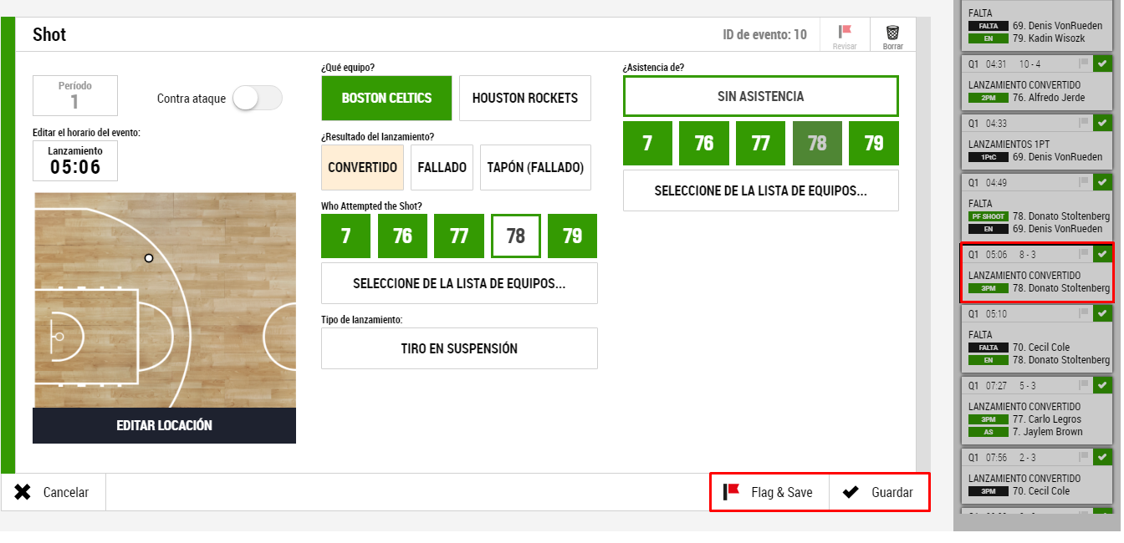The image size is (1124, 543).
Task: Click green check on 05:06 event
Action: click(x=1103, y=253)
